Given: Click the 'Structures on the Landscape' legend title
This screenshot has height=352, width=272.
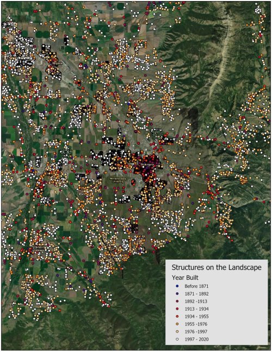Looking at the screenshot, I should (217, 267).
